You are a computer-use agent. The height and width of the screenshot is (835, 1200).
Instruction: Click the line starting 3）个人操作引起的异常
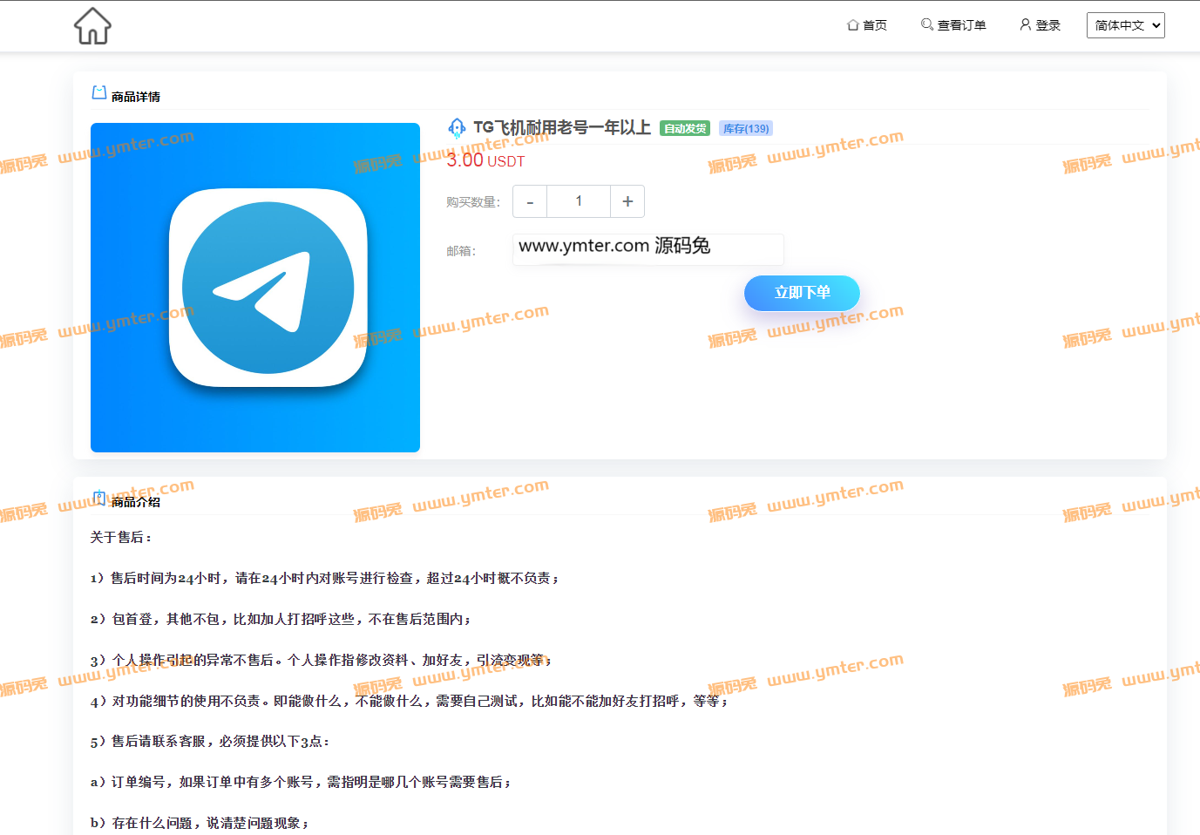(x=321, y=661)
